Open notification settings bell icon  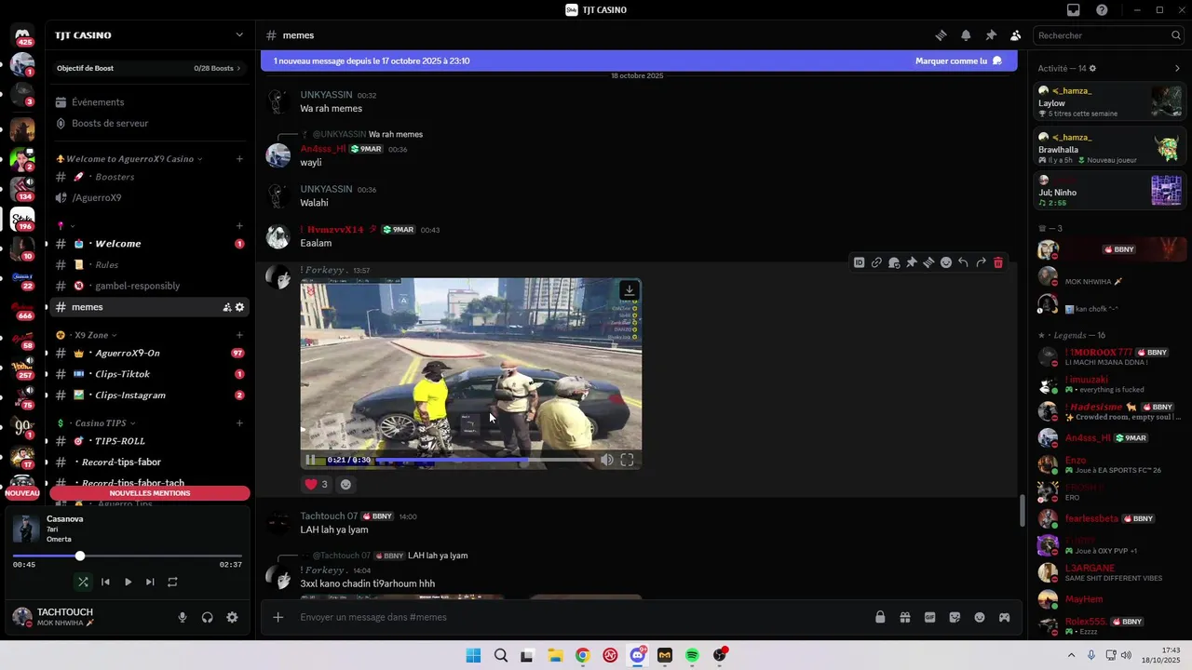(966, 35)
